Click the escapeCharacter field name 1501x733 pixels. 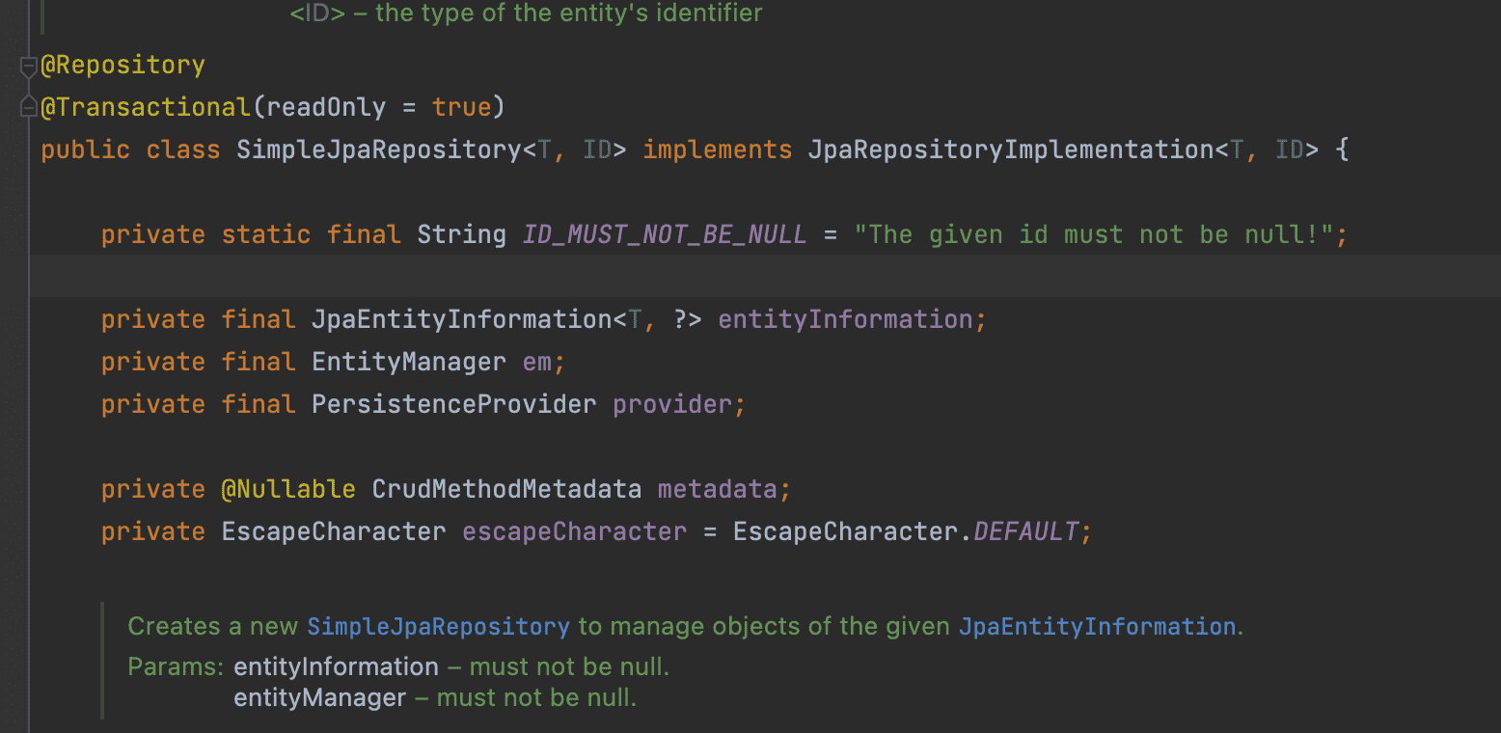(x=574, y=532)
